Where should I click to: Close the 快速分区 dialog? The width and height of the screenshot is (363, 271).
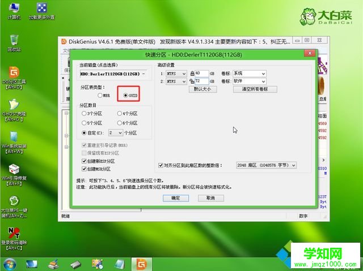310,54
